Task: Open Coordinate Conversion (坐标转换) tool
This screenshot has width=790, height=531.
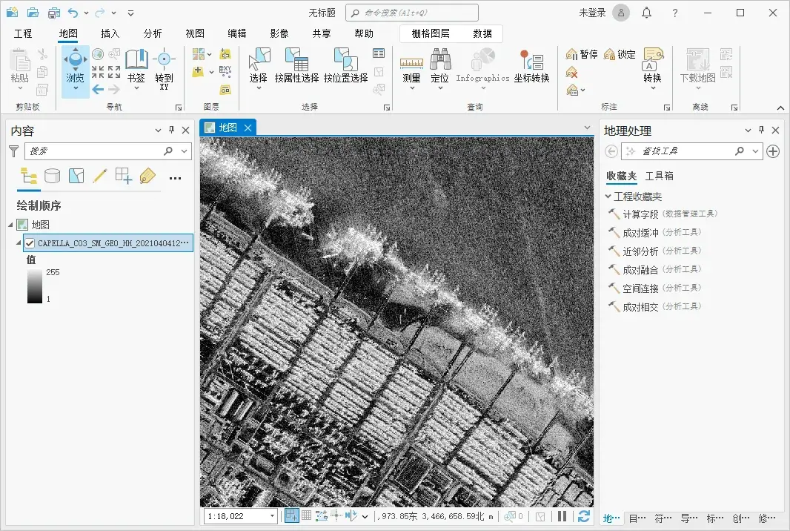Action: tap(531, 66)
